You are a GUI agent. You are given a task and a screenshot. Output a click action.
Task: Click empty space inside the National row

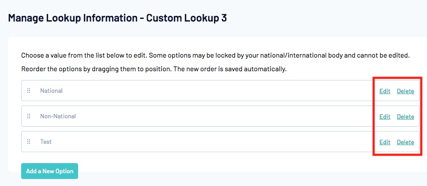click(x=212, y=91)
